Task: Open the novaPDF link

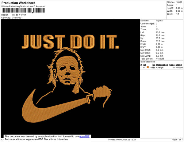Action: 84,136
